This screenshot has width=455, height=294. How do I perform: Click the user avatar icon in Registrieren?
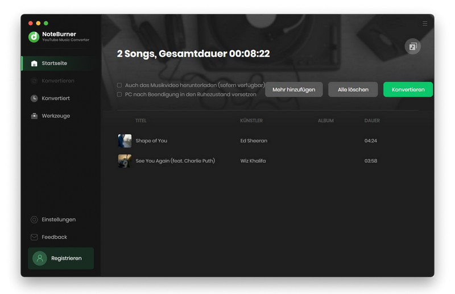[x=40, y=258]
